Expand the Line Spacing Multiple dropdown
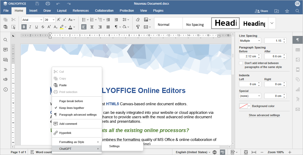The height and width of the screenshot is (155, 303). tap(250, 41)
